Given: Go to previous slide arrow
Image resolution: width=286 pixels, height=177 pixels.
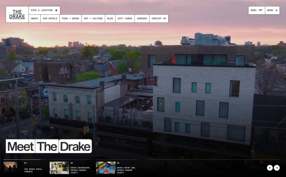Looking at the screenshot, I should pos(270,167).
